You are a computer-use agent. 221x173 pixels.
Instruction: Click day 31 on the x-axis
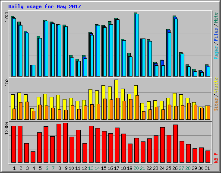point(207,168)
